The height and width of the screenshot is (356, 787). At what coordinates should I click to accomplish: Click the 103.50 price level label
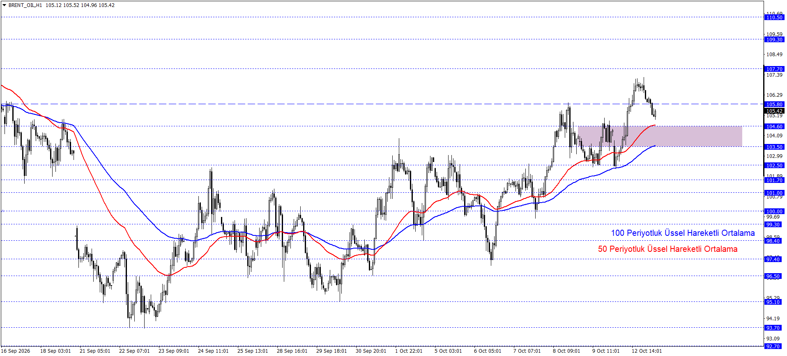pyautogui.click(x=774, y=147)
